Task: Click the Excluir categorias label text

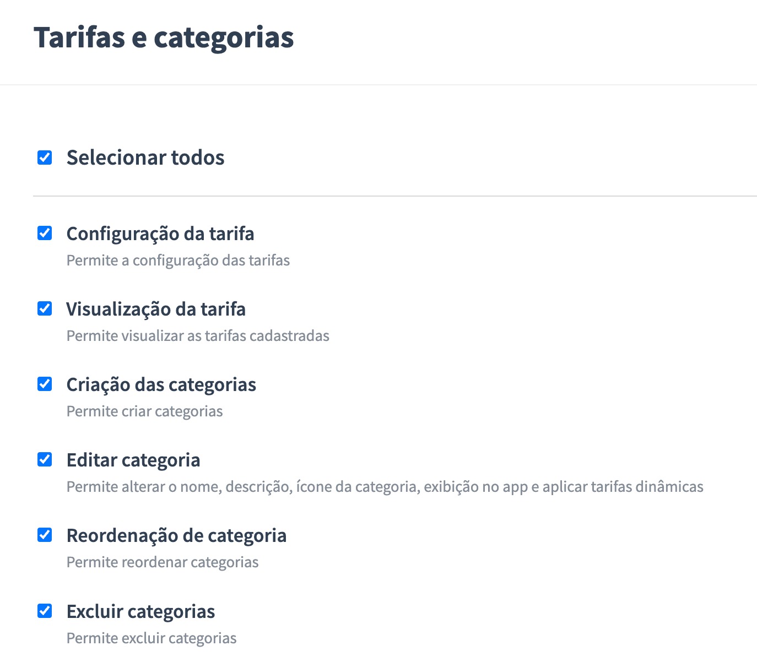Action: point(140,612)
